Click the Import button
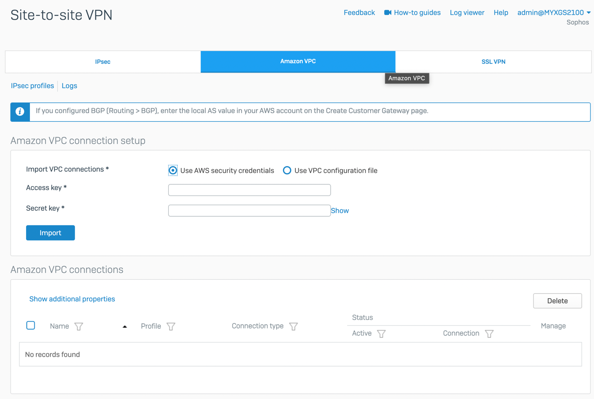Screen dimensions: 594x399 point(50,233)
